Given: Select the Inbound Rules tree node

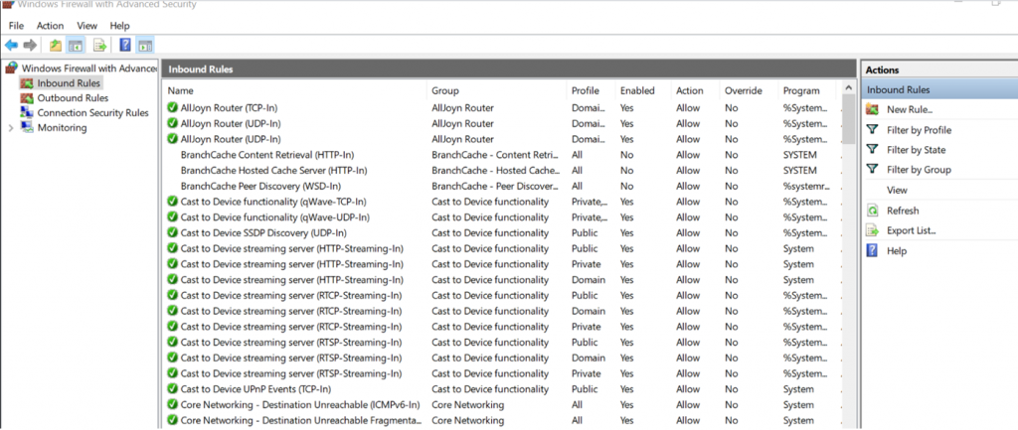Looking at the screenshot, I should (69, 83).
